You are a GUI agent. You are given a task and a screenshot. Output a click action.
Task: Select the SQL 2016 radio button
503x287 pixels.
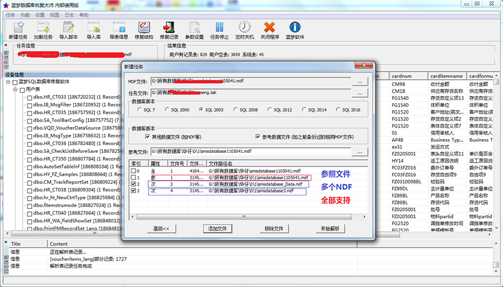(x=338, y=109)
